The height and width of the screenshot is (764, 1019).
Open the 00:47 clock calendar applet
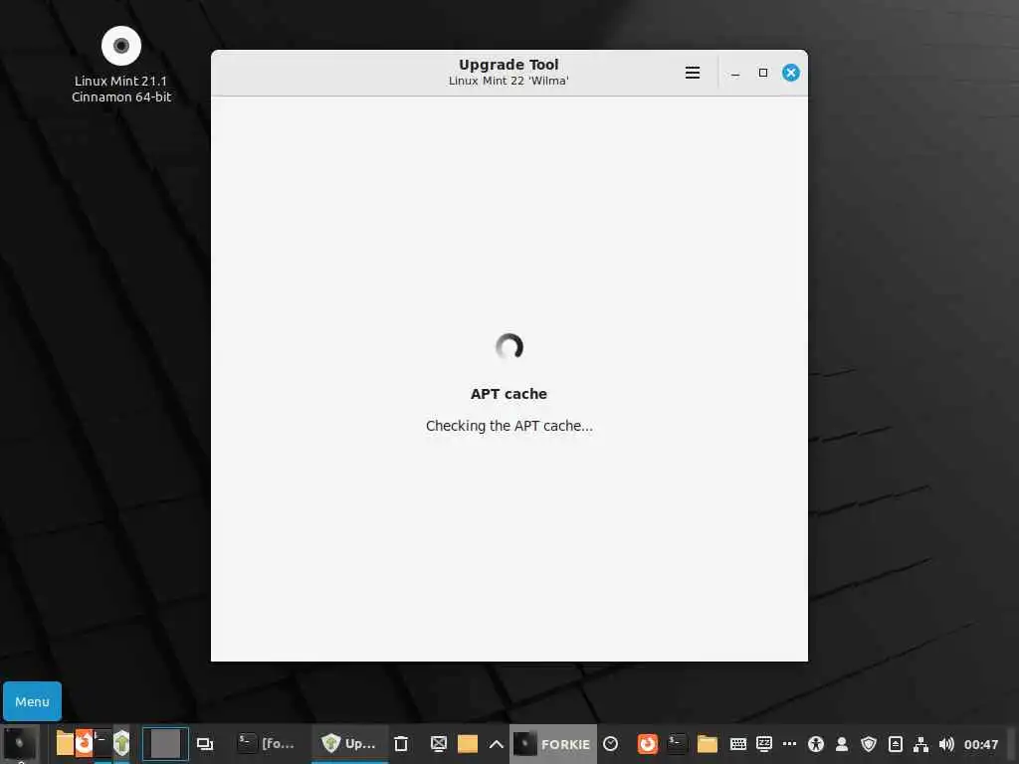(x=980, y=744)
